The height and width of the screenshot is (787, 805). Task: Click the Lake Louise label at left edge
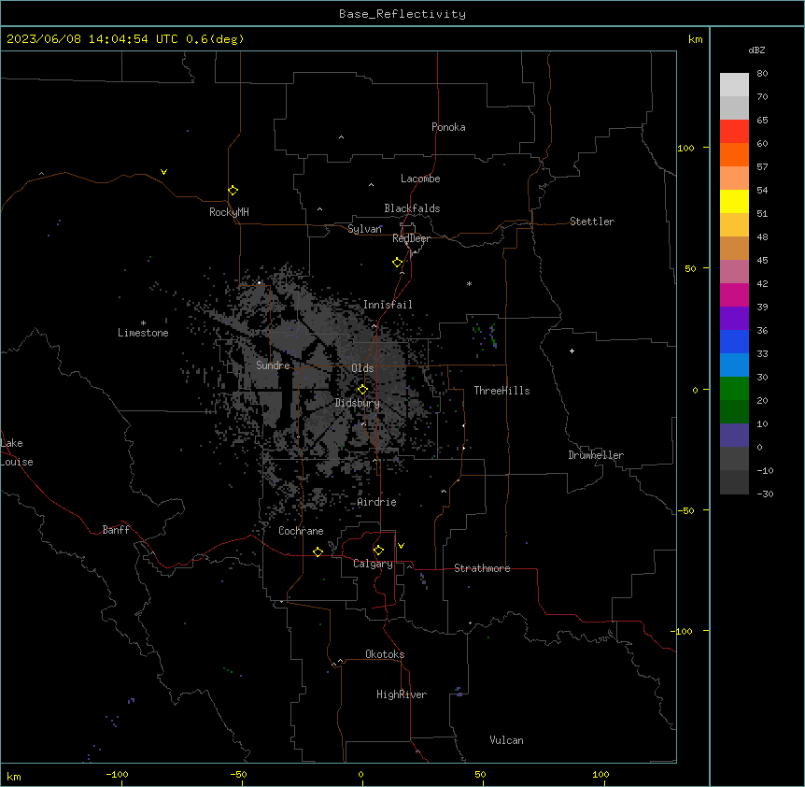[x=17, y=452]
